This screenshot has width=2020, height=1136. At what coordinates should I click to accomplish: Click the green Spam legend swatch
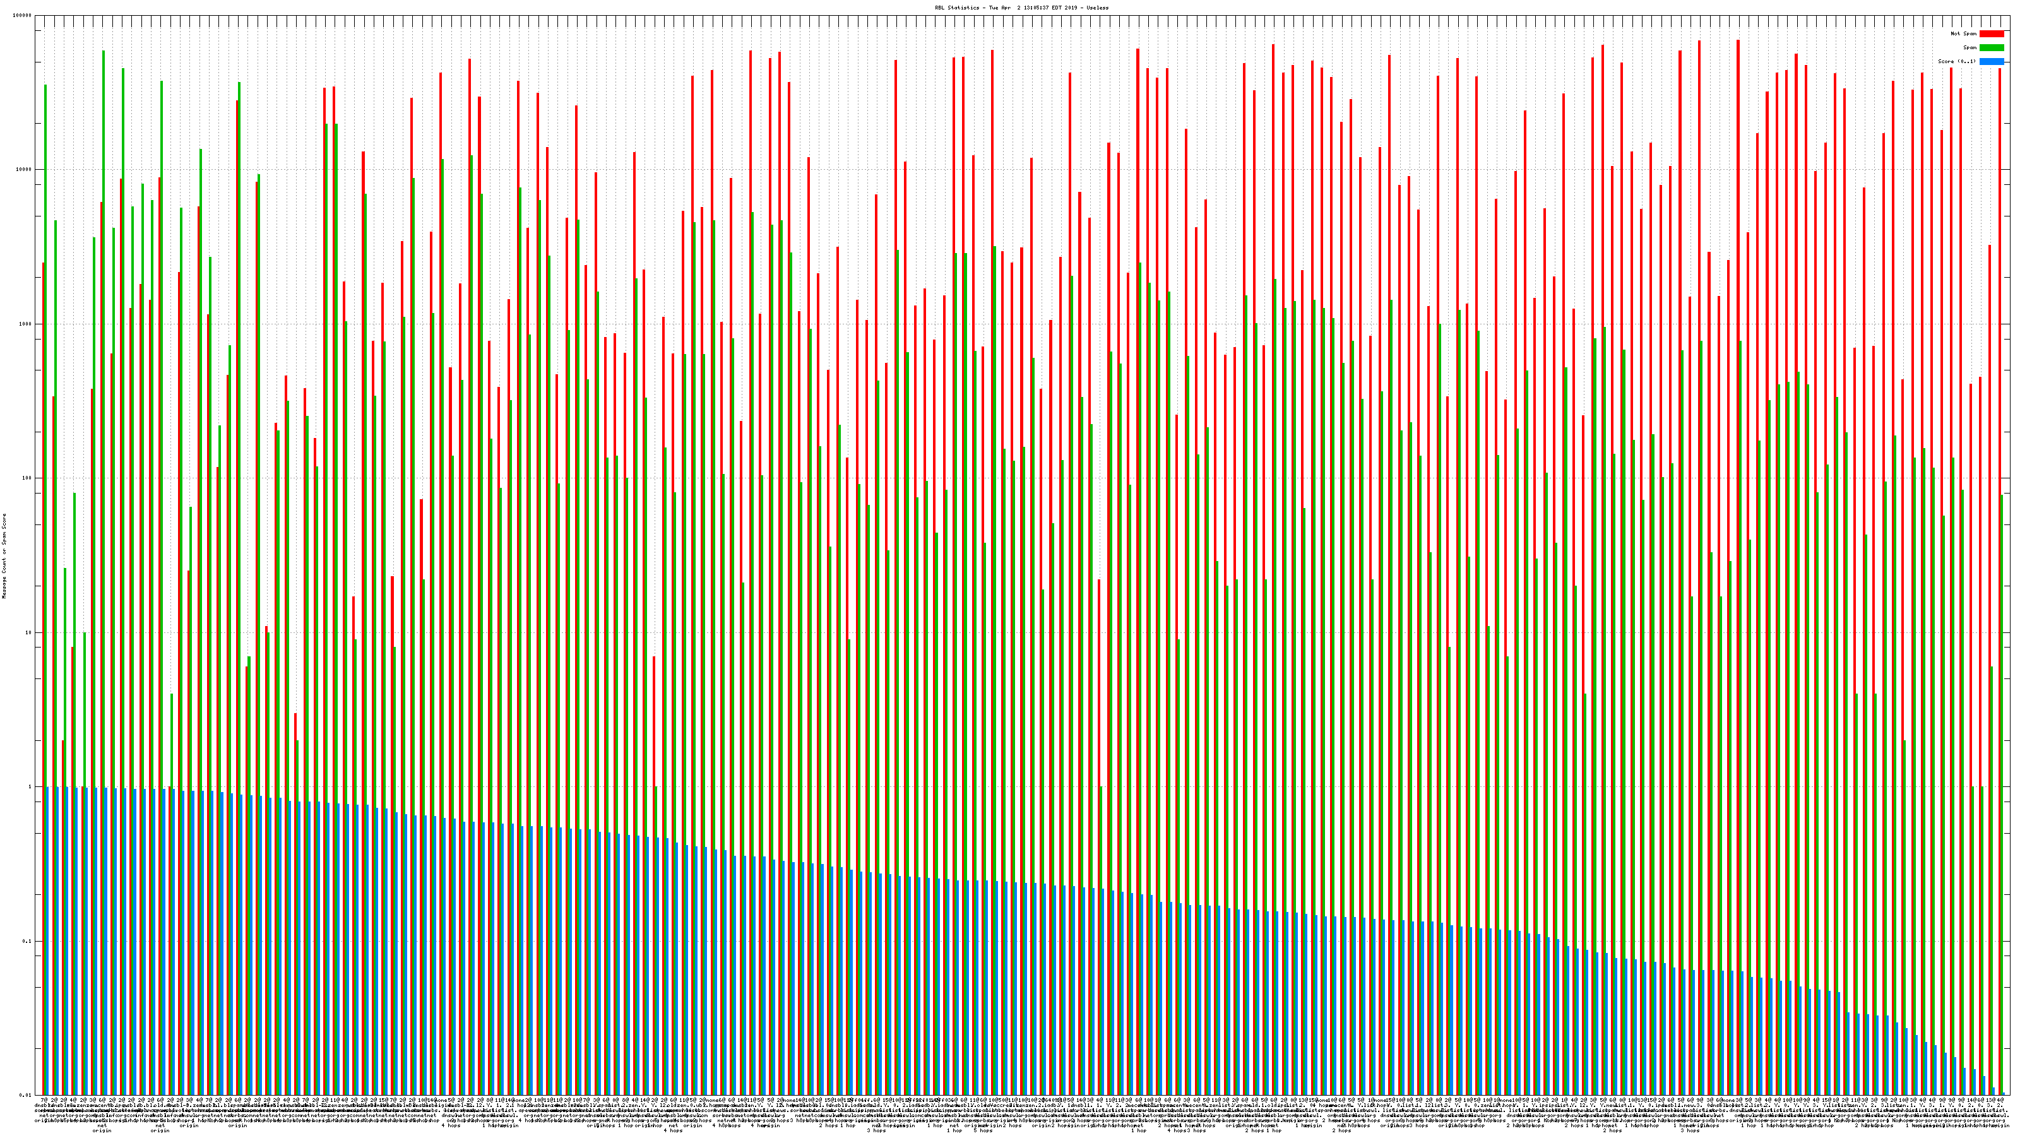[1991, 48]
